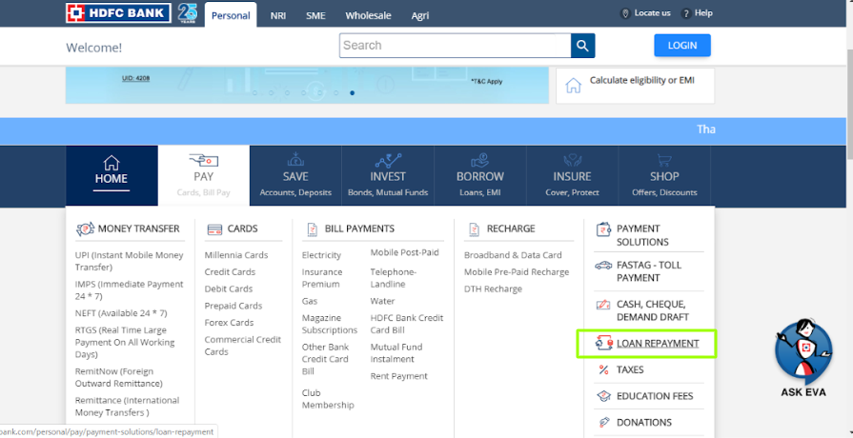Open the SHOP Offers, Discounts menu
This screenshot has height=438, width=853.
coord(664,175)
